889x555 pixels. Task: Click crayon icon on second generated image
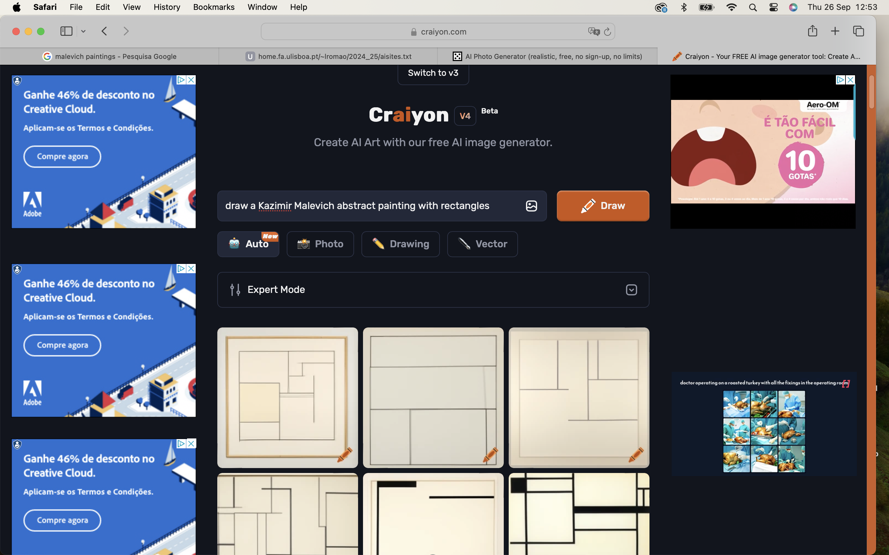tap(490, 455)
